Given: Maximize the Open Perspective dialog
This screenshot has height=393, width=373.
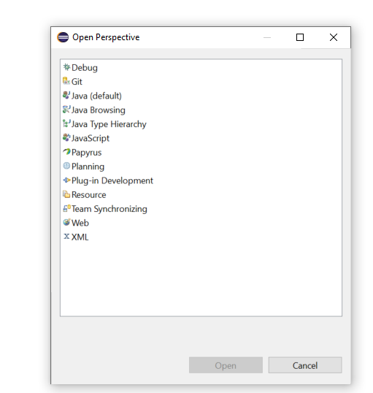Looking at the screenshot, I should pos(300,37).
